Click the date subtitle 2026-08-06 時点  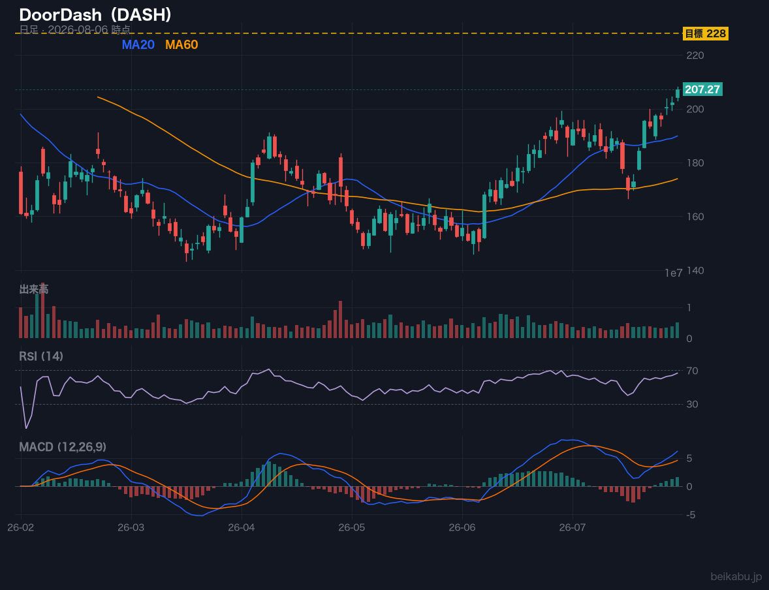pos(75,29)
